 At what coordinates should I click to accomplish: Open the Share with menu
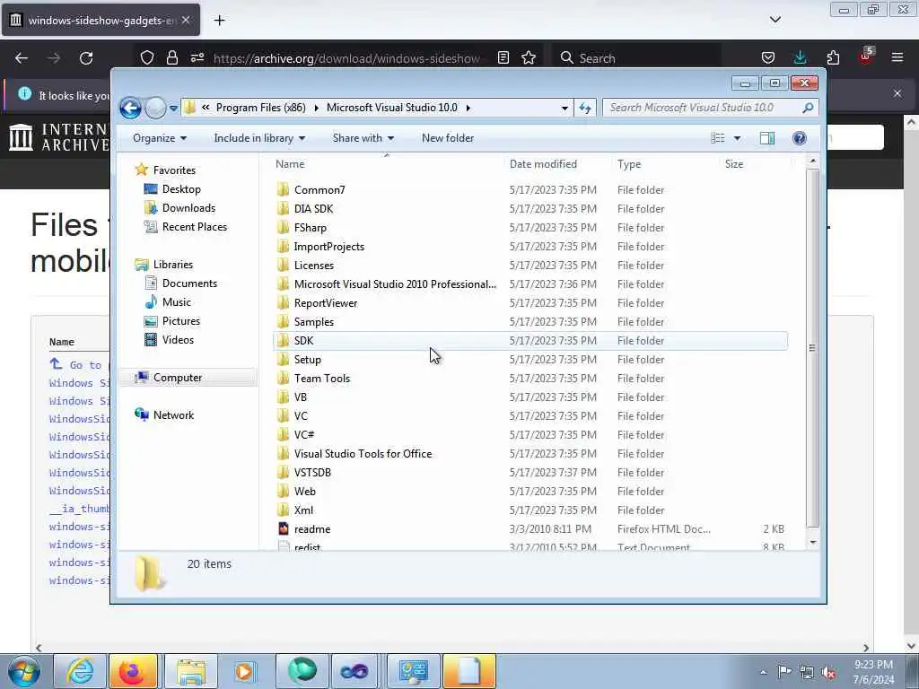tap(363, 138)
